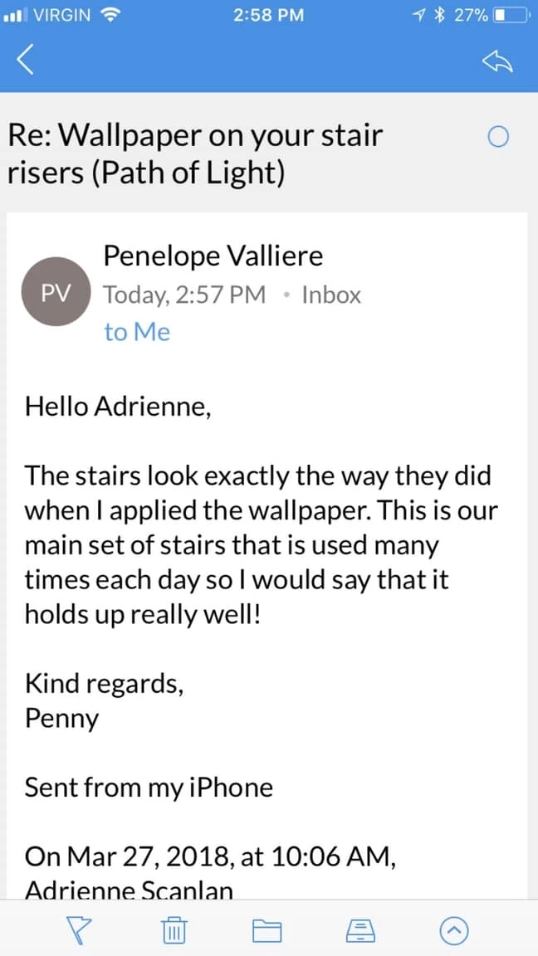This screenshot has height=956, width=538.
Task: Expand the "to Me" recipient details
Action: (137, 332)
